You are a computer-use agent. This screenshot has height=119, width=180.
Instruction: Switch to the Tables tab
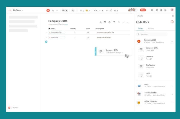(x=140, y=28)
